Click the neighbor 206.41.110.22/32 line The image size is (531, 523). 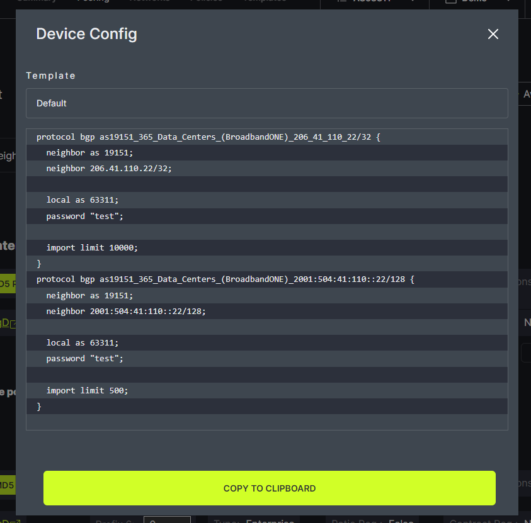(x=109, y=169)
